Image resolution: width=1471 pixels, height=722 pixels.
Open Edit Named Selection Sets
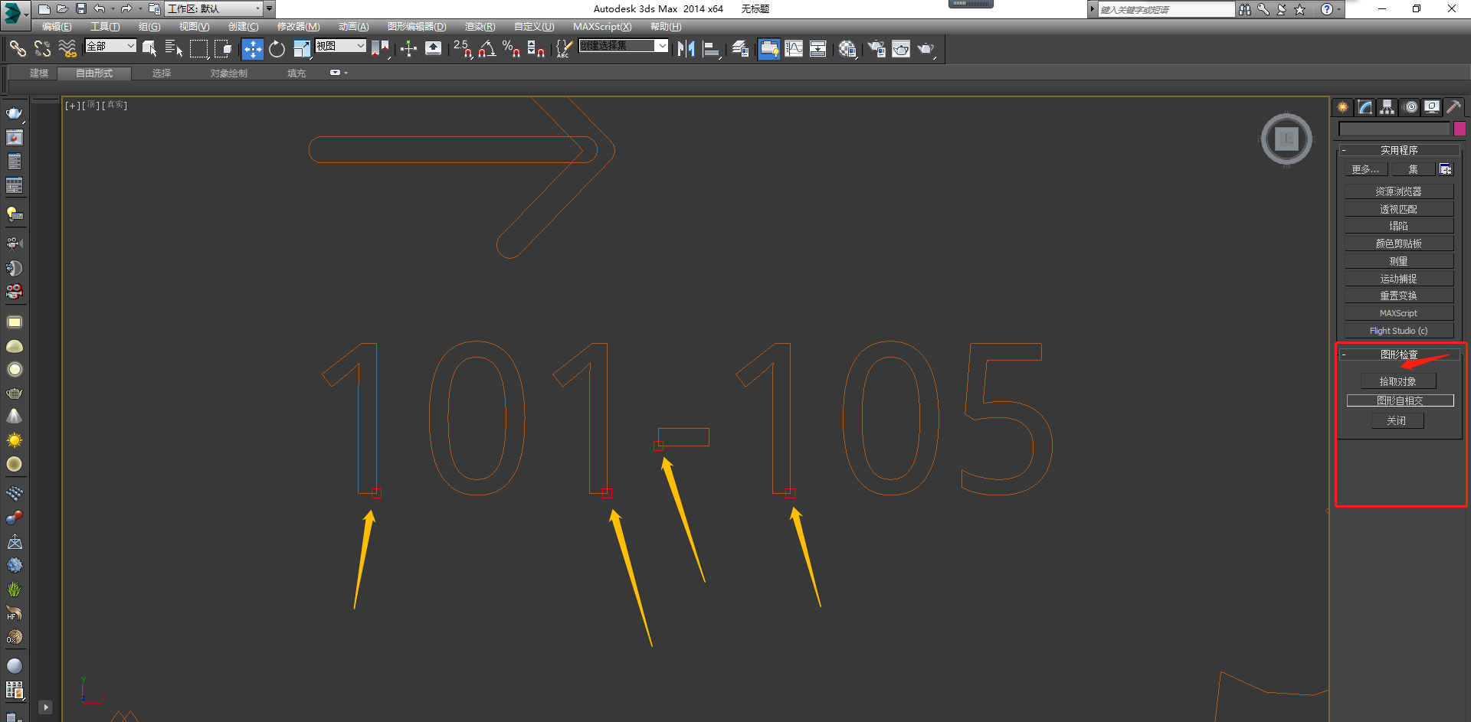click(563, 49)
